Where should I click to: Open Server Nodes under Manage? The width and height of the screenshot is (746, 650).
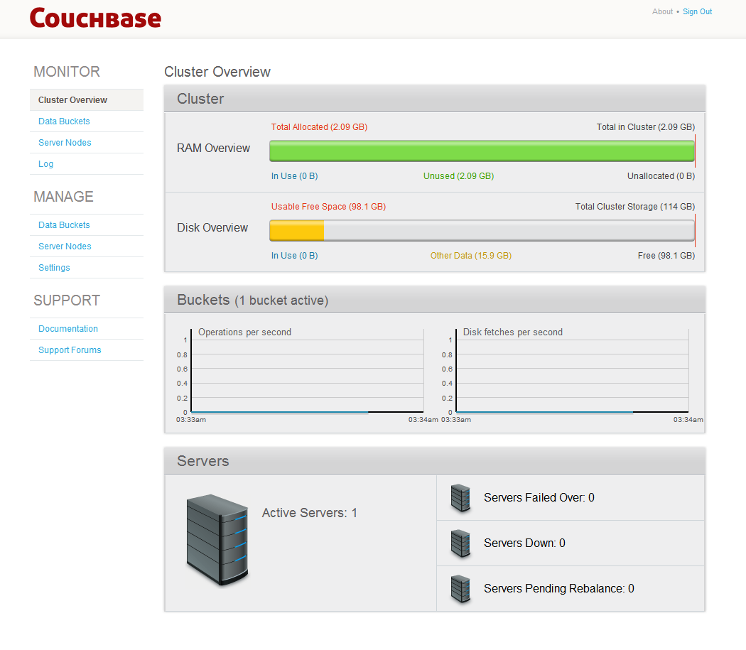click(65, 247)
